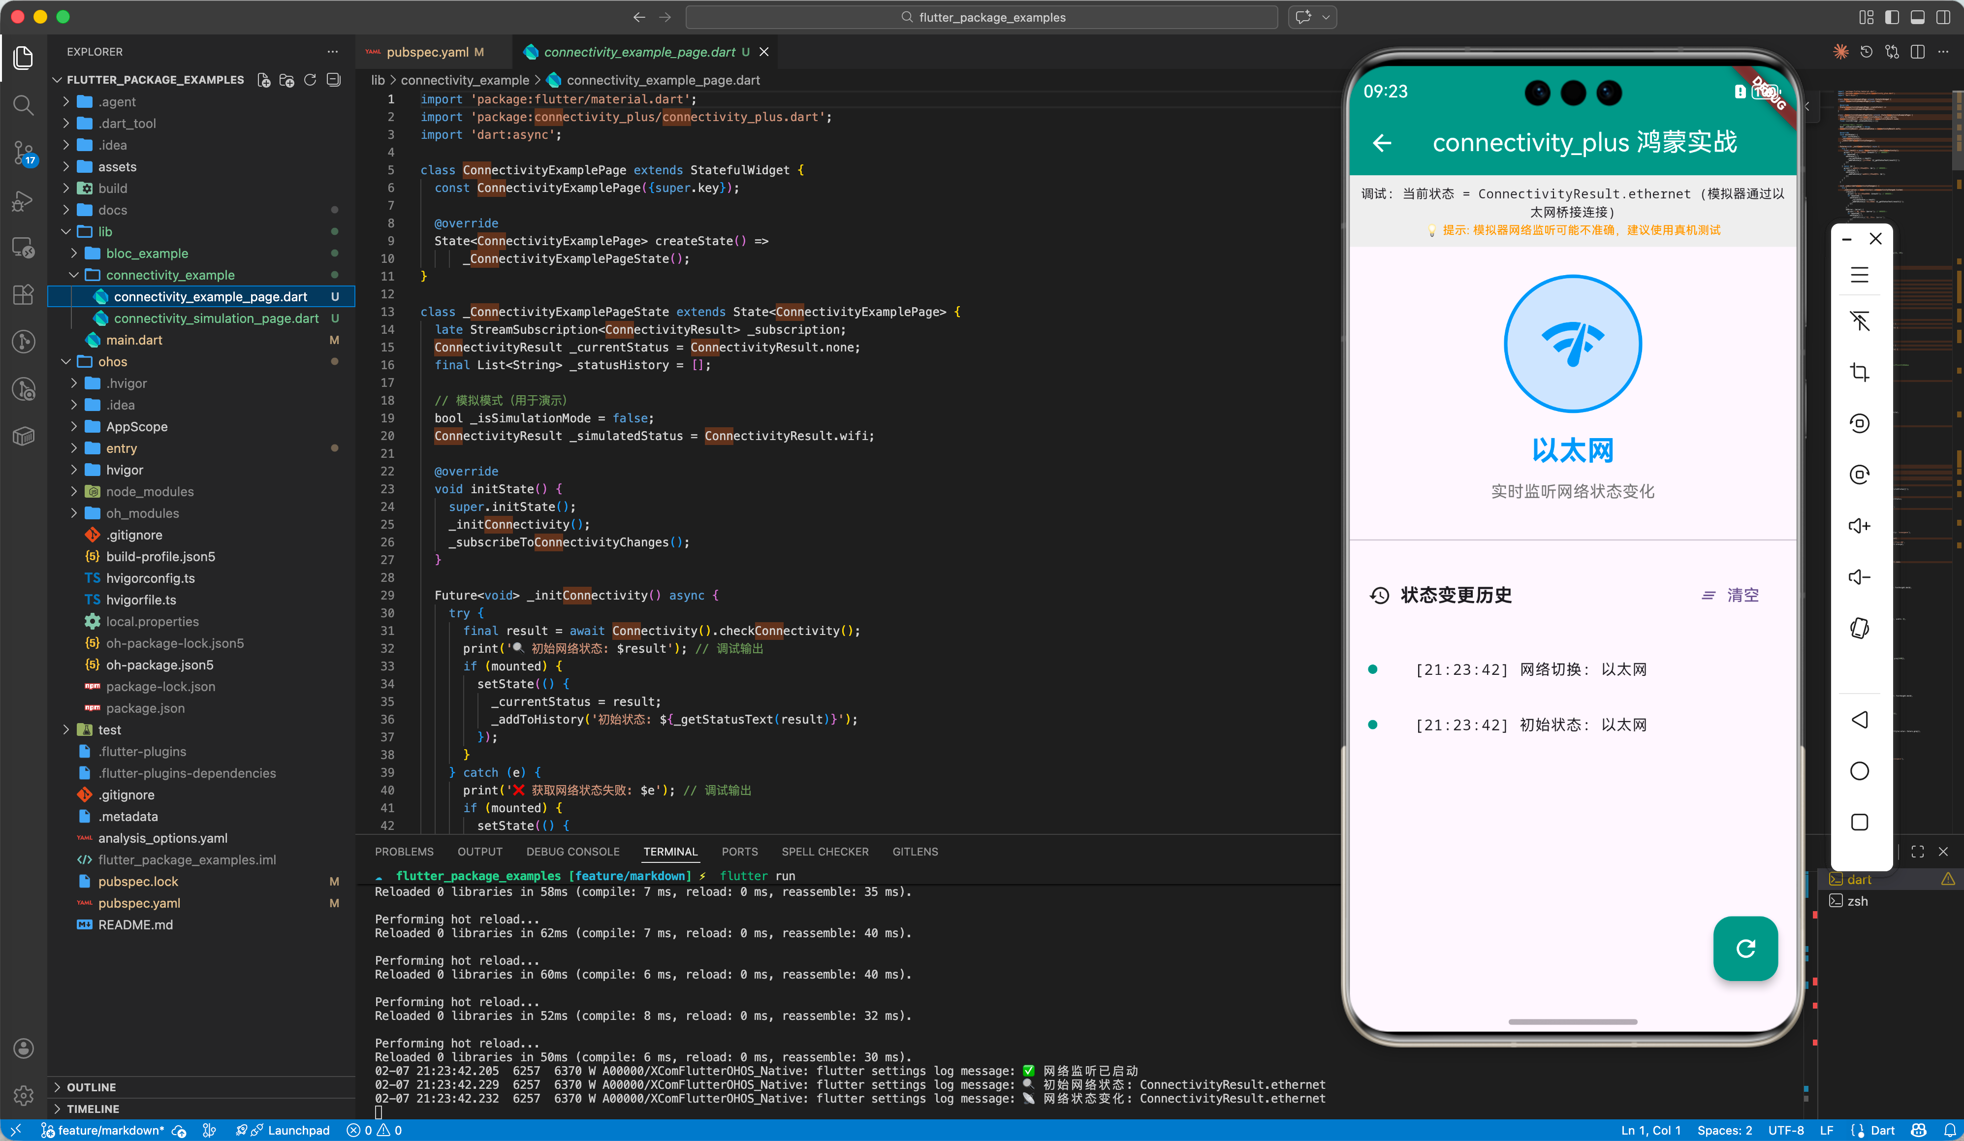Open the Source Control view
Screen dimensions: 1964x1141
[24, 152]
